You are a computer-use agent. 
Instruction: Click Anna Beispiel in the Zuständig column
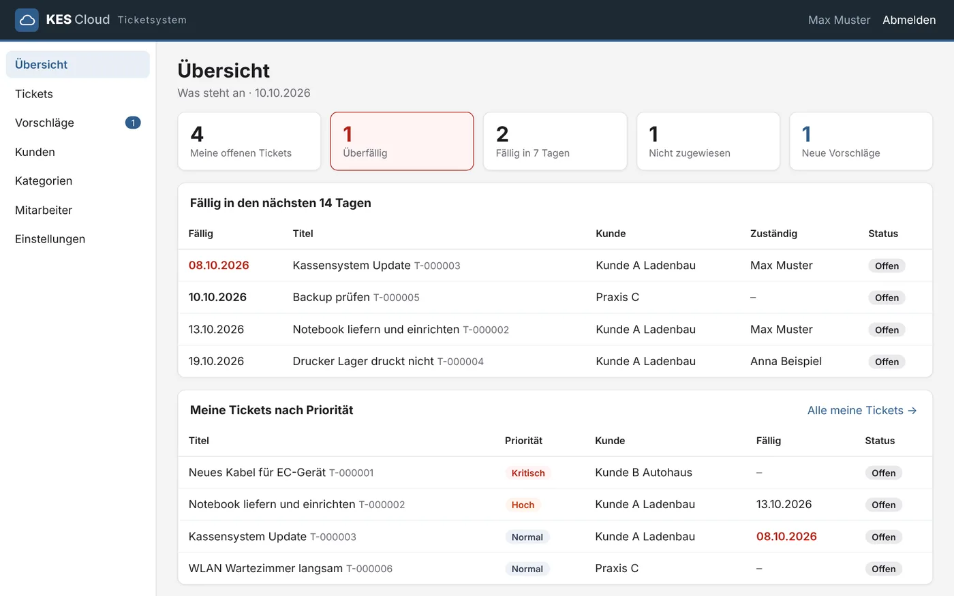[x=786, y=362]
